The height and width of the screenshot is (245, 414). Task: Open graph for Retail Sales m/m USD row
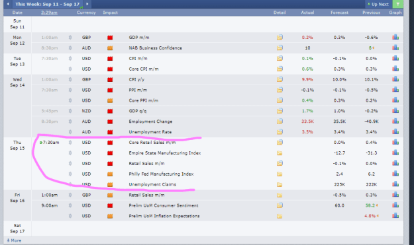click(x=395, y=163)
